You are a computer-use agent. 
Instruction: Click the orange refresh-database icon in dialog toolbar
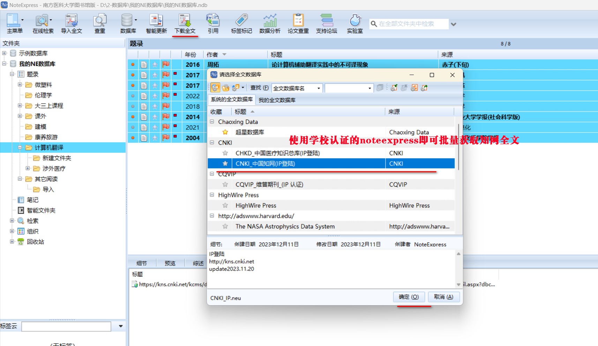pos(414,88)
